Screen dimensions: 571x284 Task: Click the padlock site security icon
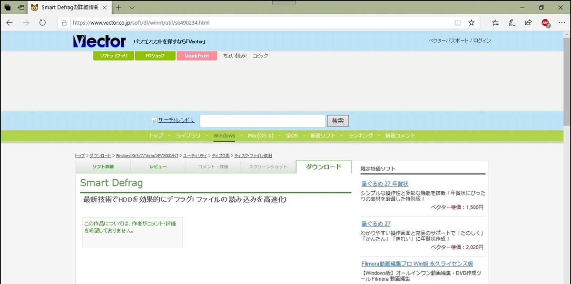point(65,23)
